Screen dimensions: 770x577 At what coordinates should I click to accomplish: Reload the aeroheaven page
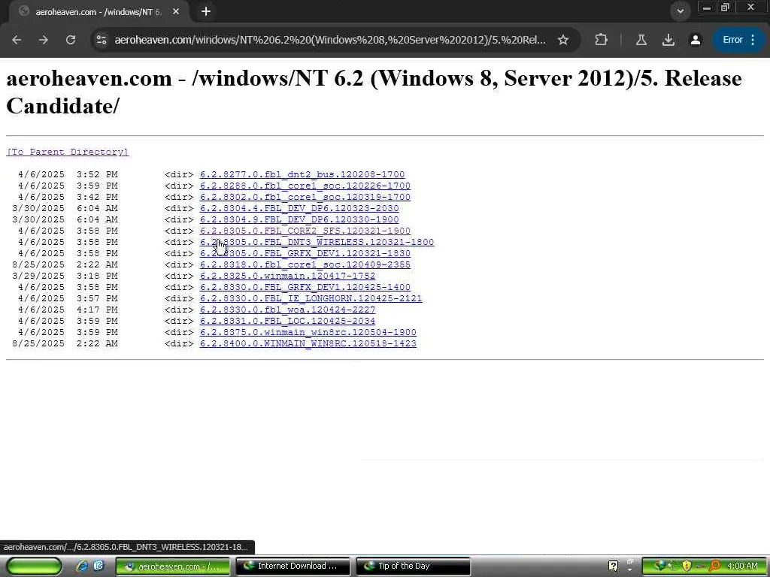[x=71, y=40]
